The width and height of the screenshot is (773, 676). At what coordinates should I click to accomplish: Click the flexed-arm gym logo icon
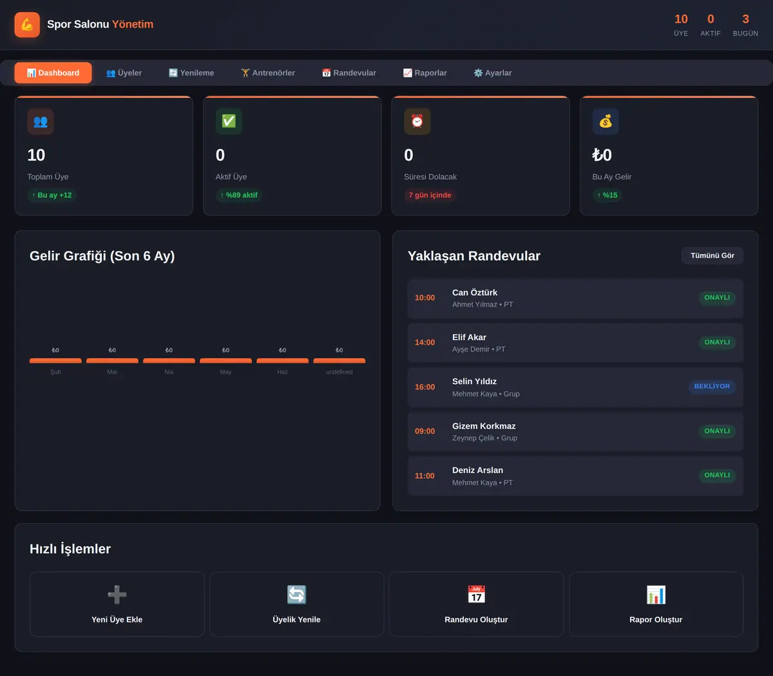(x=27, y=25)
